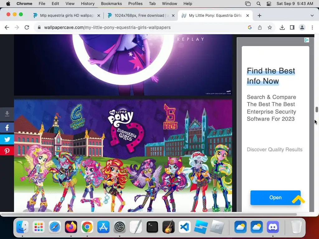The image size is (319, 239).
Task: Open the History menu
Action: (x=88, y=4)
